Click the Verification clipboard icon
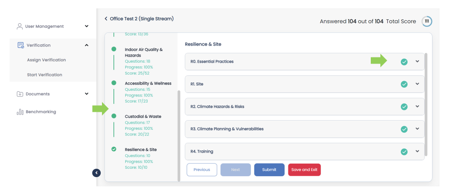The image size is (450, 196). coord(20,45)
